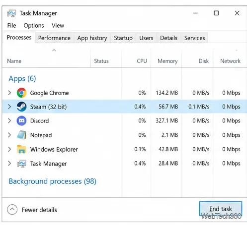Click the Fewer details label

click(39, 210)
